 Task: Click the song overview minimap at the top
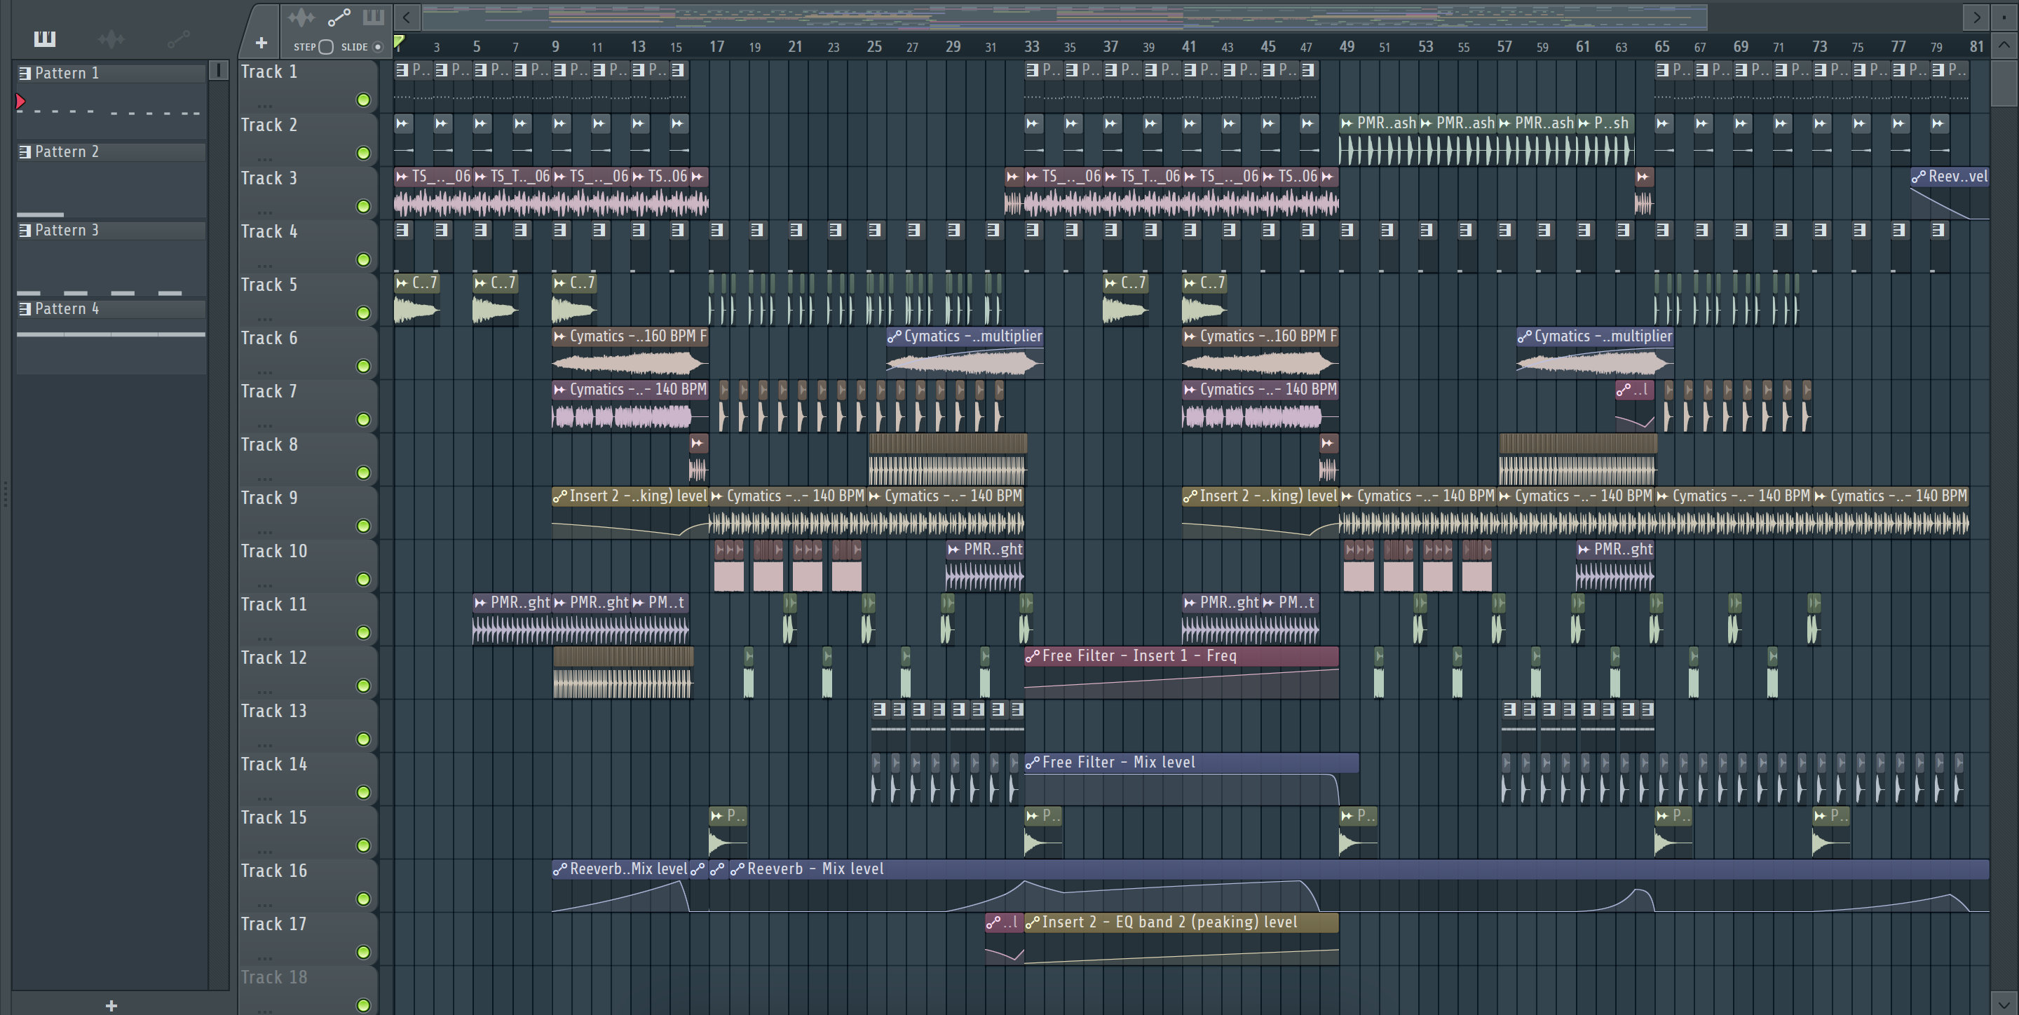pyautogui.click(x=1064, y=16)
